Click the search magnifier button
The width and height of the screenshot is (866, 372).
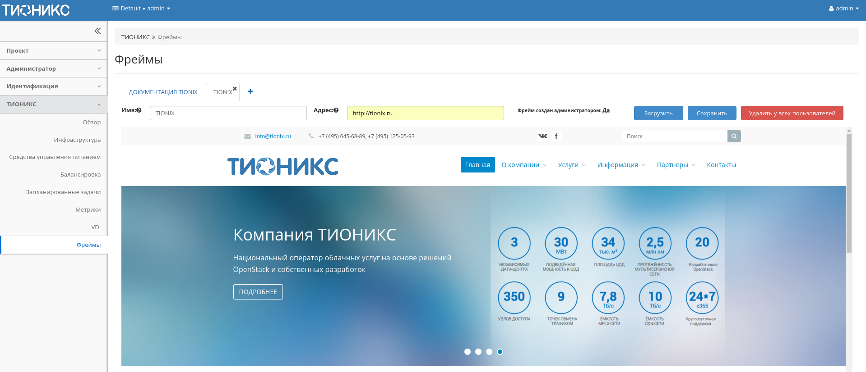click(734, 136)
